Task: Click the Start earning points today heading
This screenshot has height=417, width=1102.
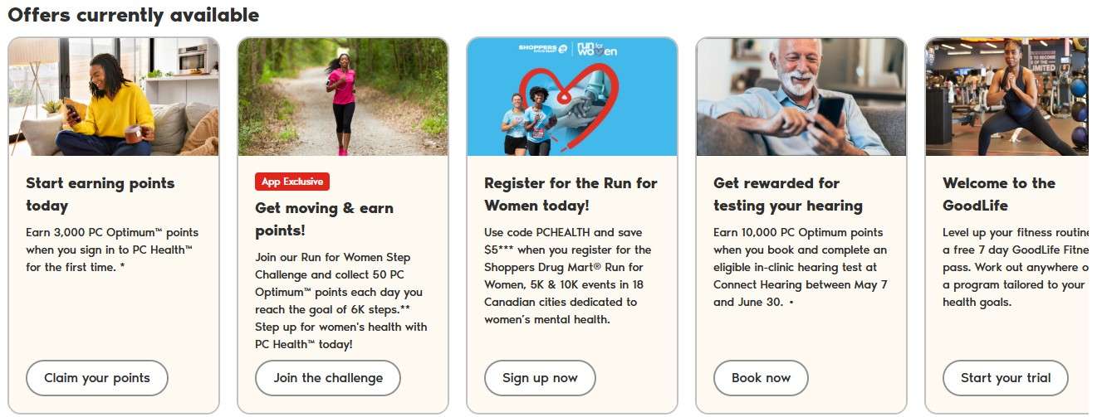Action: (x=100, y=194)
